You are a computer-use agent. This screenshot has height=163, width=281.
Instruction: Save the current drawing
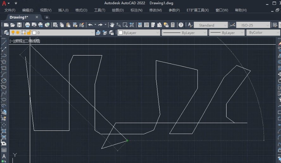pos(19,25)
